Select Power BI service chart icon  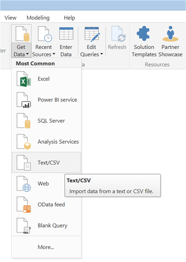[x=24, y=100]
